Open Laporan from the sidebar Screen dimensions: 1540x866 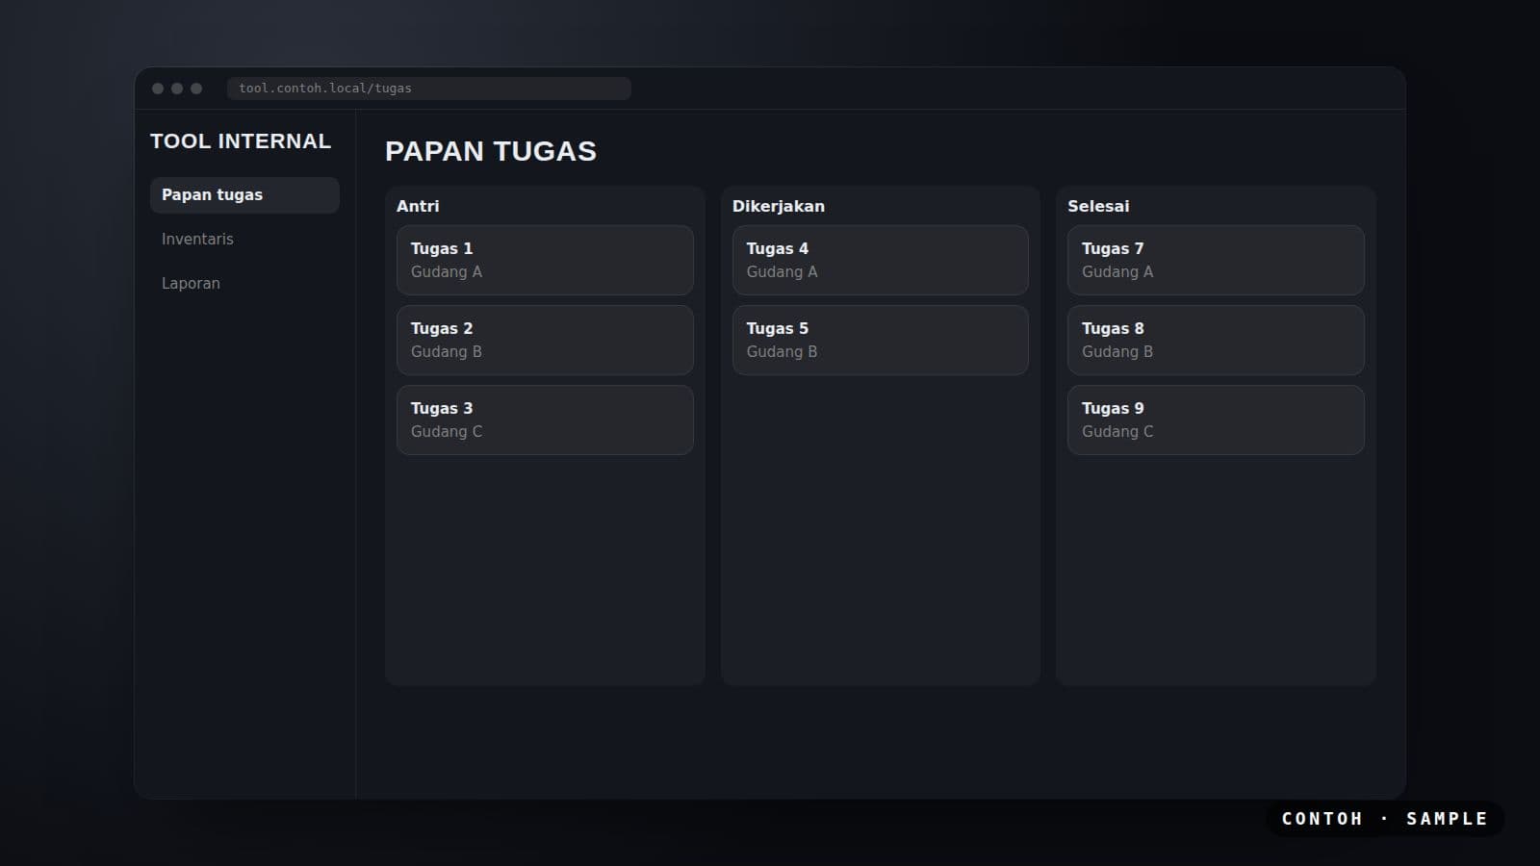point(244,284)
